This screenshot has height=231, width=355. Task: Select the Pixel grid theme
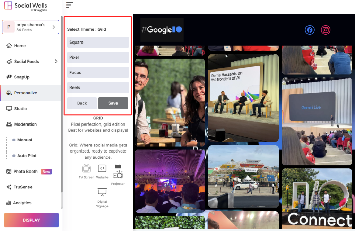pos(98,57)
